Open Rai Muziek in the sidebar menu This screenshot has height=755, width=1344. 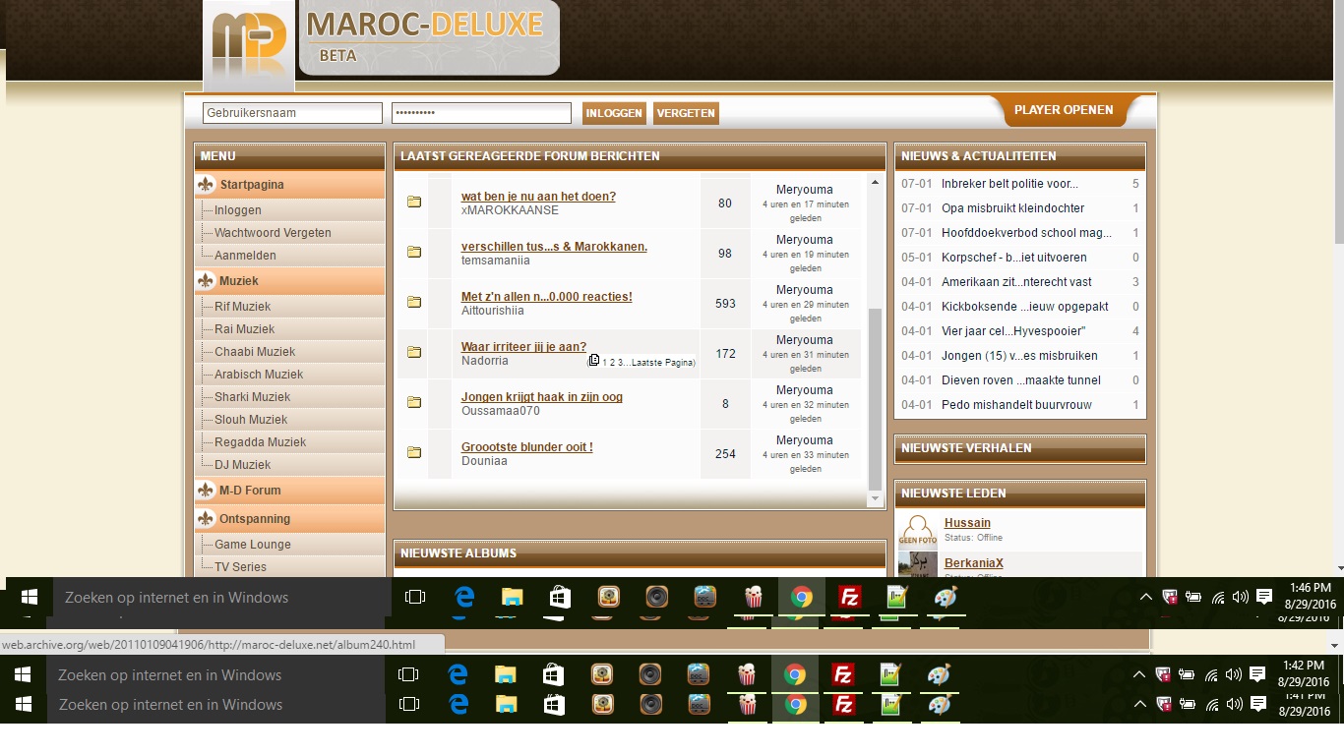(244, 329)
